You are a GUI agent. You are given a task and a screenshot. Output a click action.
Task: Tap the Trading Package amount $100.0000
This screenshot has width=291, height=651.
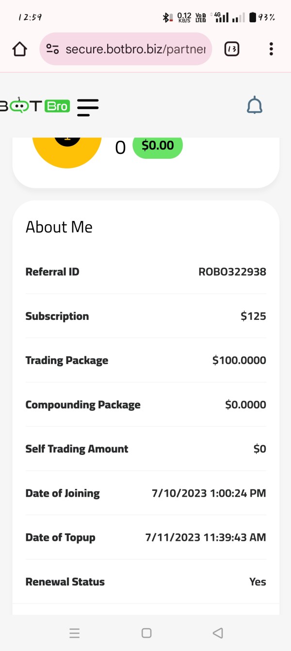[239, 361]
